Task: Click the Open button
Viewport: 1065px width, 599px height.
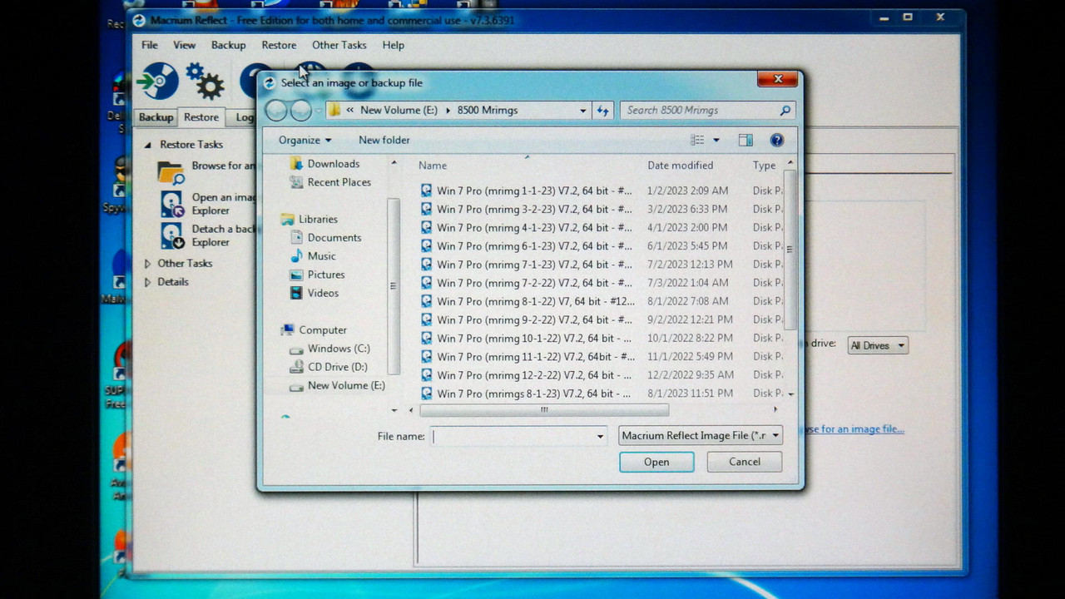Action: (x=656, y=462)
